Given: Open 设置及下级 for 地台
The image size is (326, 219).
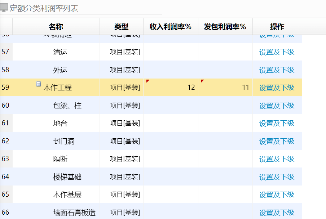Looking at the screenshot, I should (277, 123).
